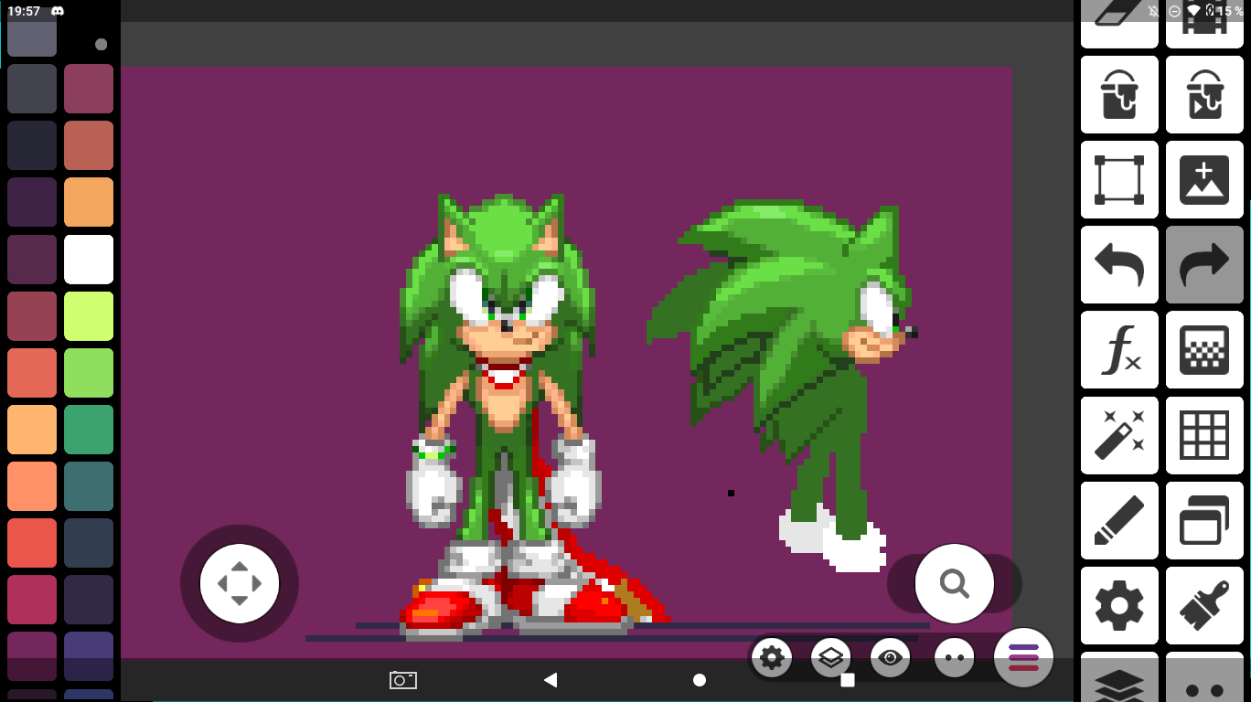Image resolution: width=1251 pixels, height=702 pixels.
Task: Undo the last action
Action: (x=1119, y=264)
